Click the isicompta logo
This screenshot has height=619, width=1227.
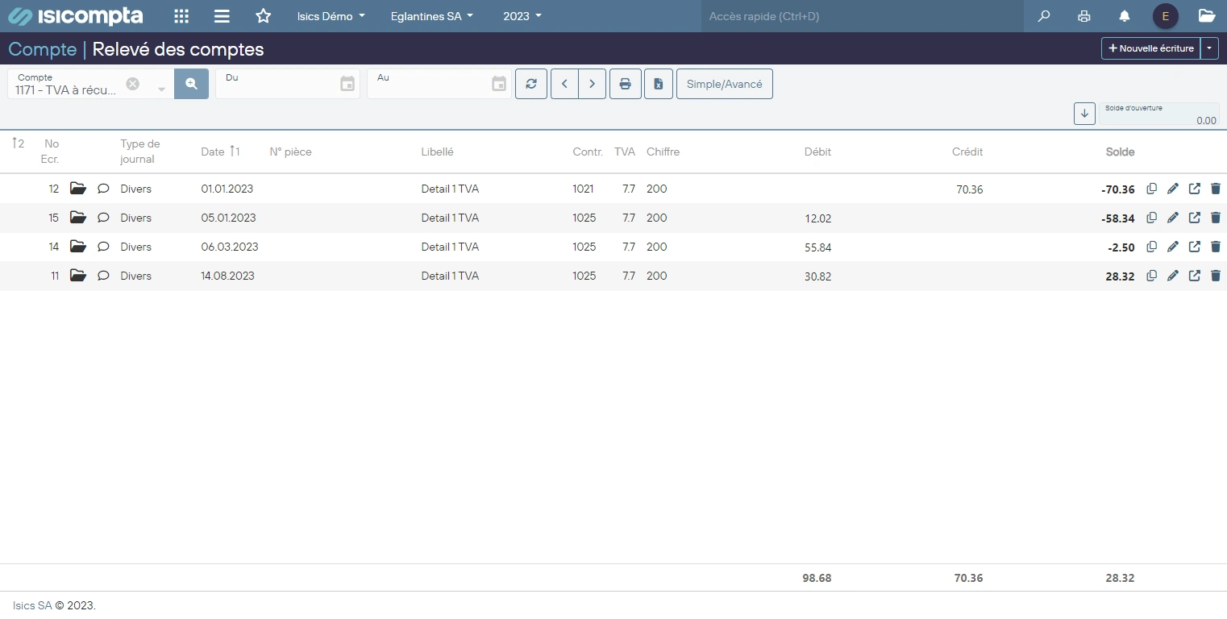77,16
